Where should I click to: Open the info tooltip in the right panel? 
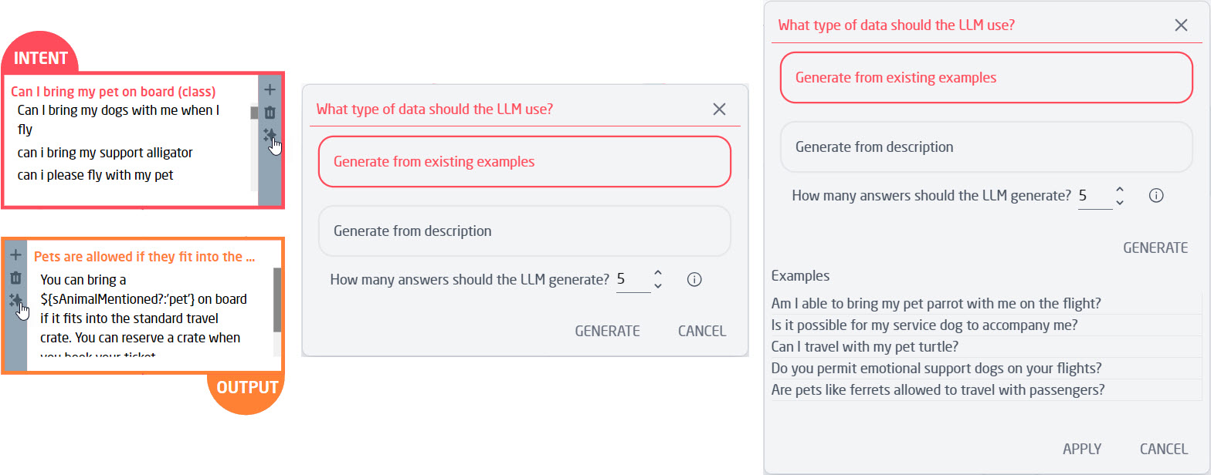1156,195
